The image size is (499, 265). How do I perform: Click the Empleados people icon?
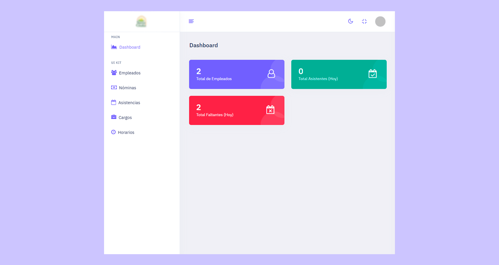click(114, 73)
